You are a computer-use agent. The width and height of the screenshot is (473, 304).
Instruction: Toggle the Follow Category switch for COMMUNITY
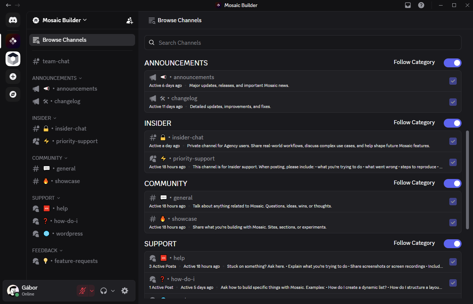[452, 183]
